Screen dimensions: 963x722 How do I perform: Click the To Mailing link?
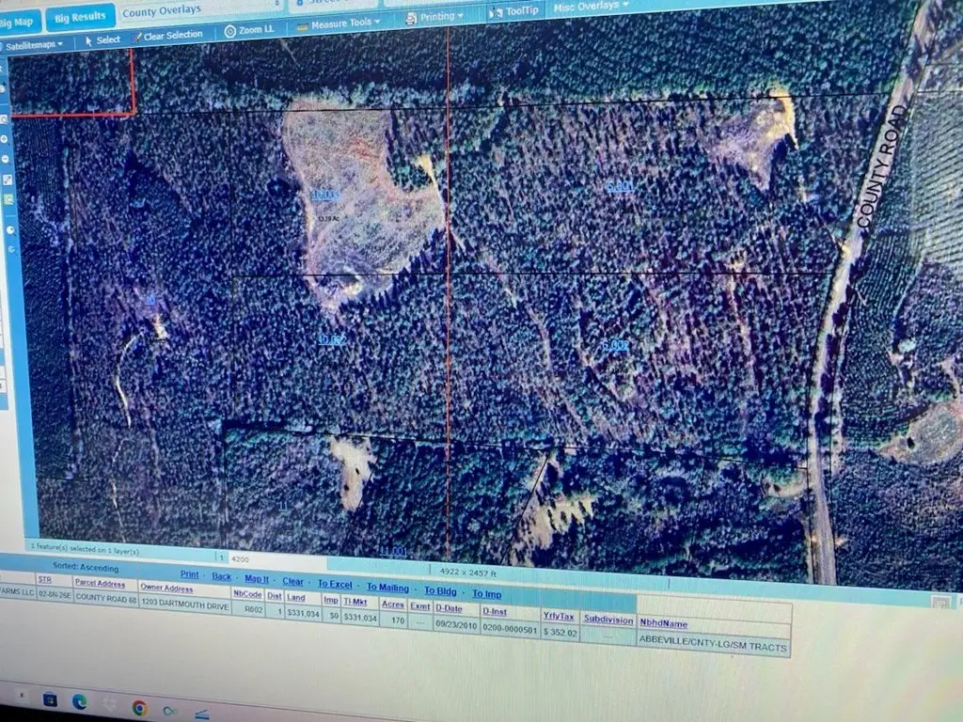coord(387,588)
